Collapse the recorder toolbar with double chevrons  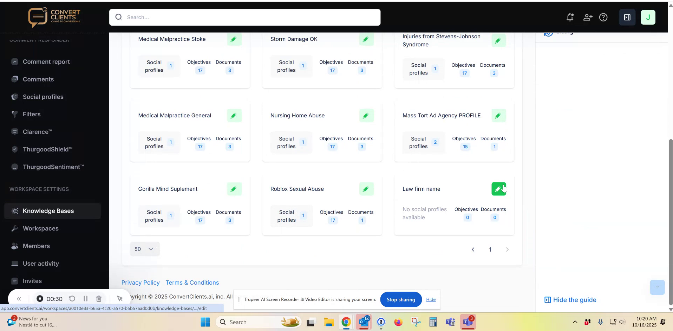(19, 299)
